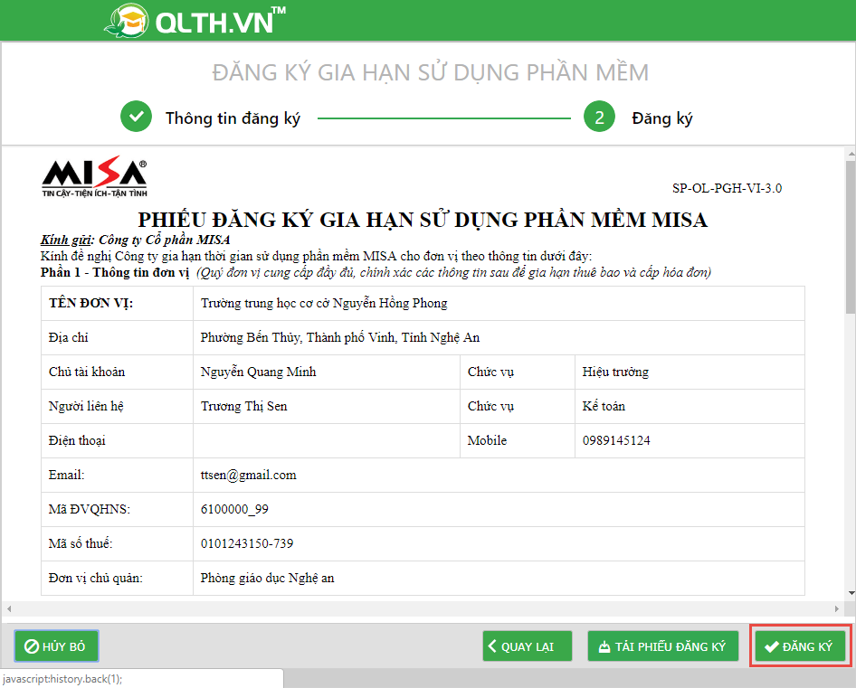Click the MISA company logo
This screenshot has width=856, height=688.
coord(94,177)
